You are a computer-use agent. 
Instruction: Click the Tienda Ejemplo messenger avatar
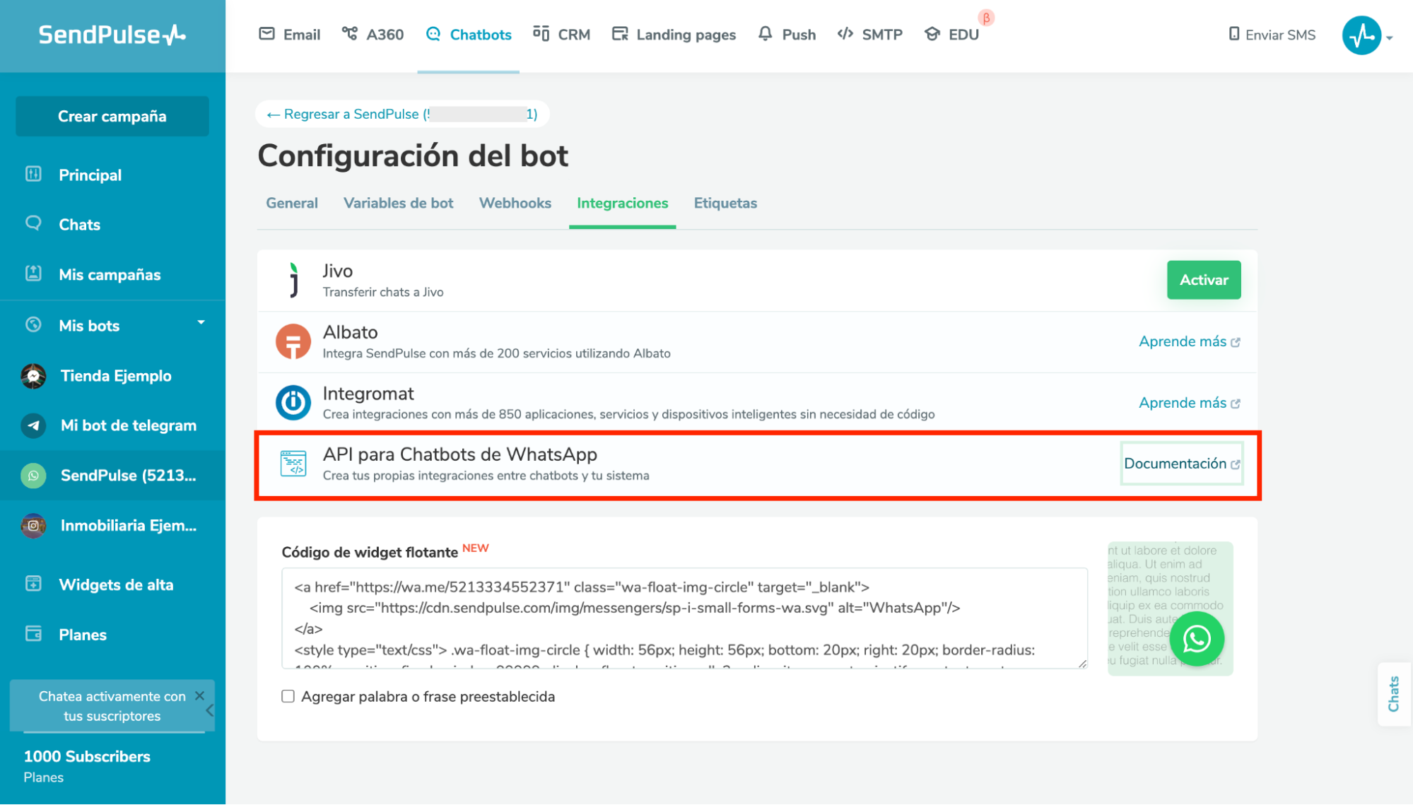click(33, 376)
